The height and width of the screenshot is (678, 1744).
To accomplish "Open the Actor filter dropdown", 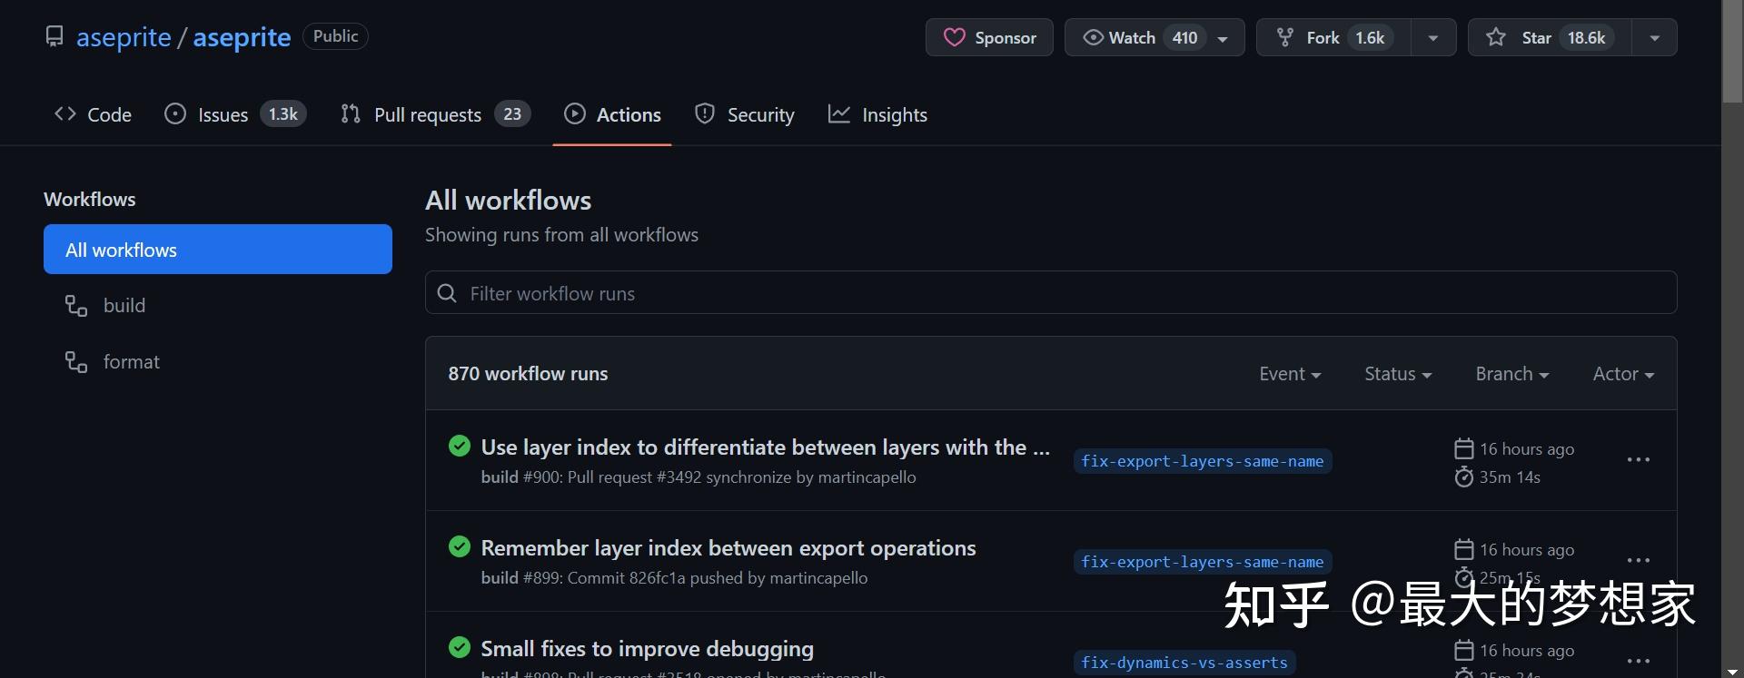I will coord(1624,374).
